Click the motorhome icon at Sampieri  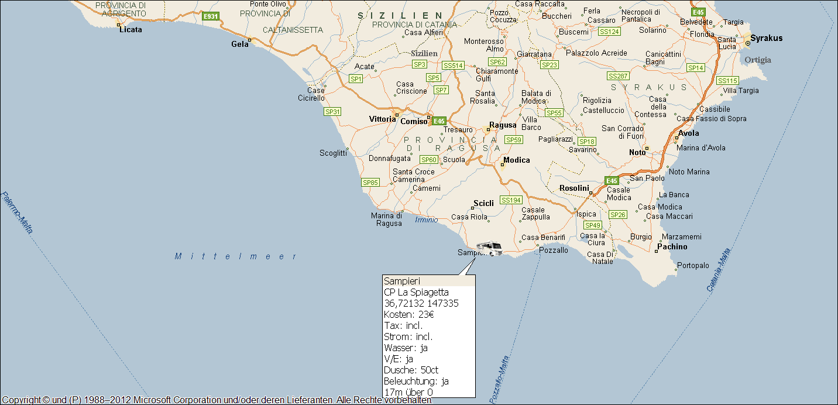click(489, 249)
